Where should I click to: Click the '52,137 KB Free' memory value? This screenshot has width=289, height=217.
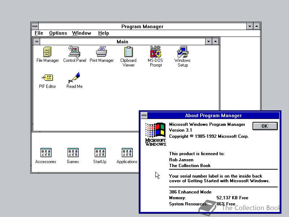tap(232, 198)
